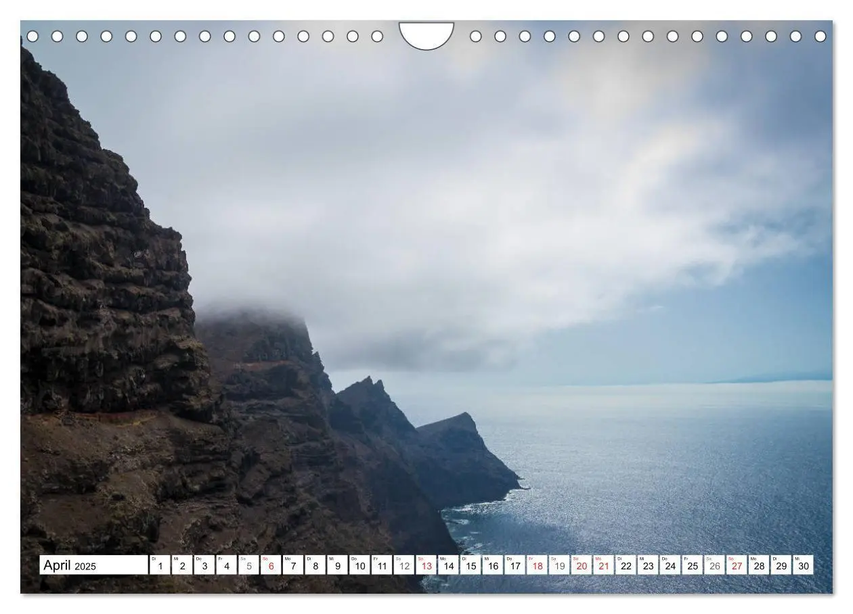Viewport: 853px width, 614px height.
Task: Select day 22 in the calendar strip
Action: click(x=626, y=565)
